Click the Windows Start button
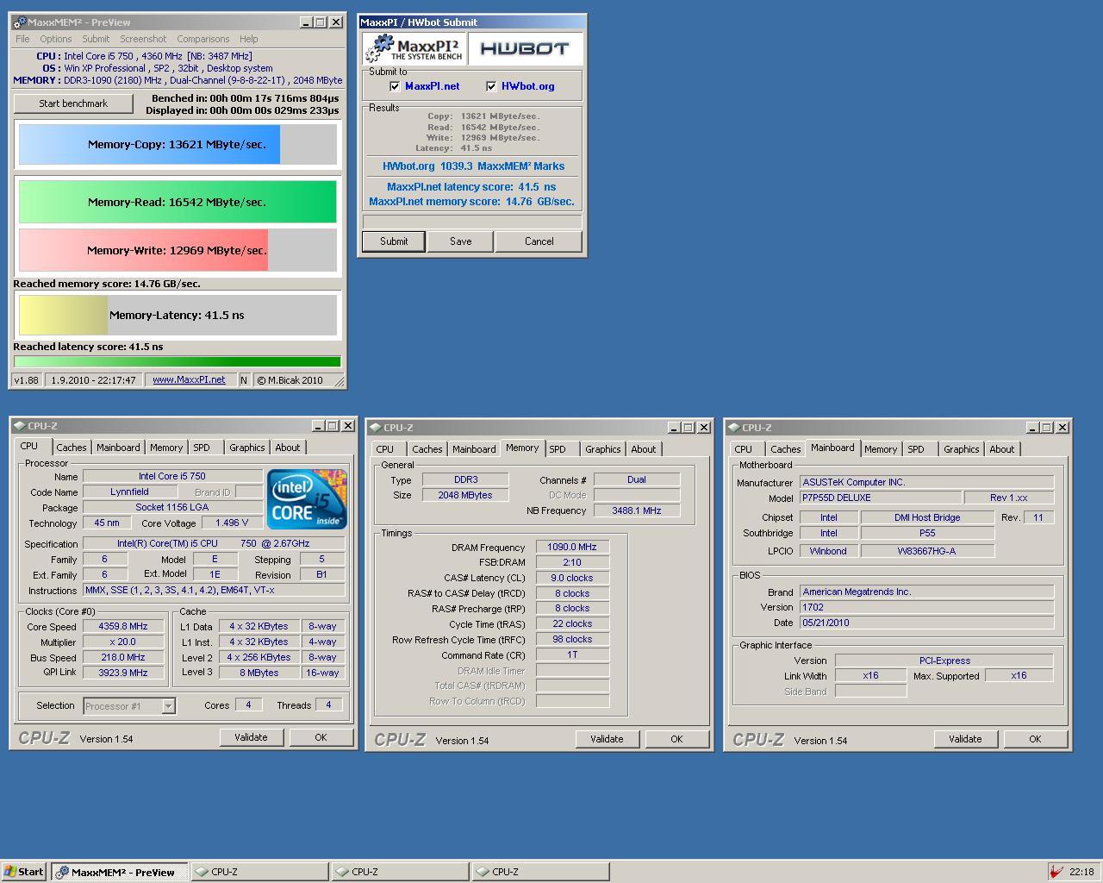This screenshot has width=1103, height=883. pos(24,872)
